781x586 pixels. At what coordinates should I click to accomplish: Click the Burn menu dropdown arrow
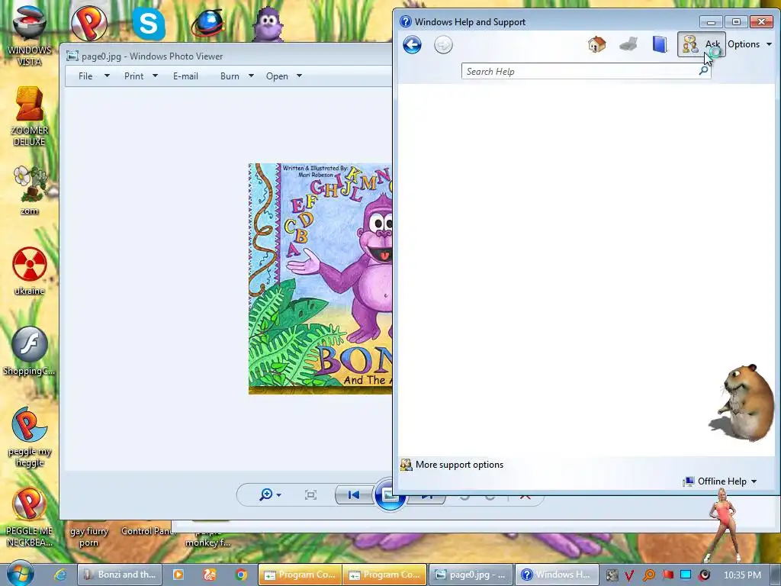[x=251, y=76]
